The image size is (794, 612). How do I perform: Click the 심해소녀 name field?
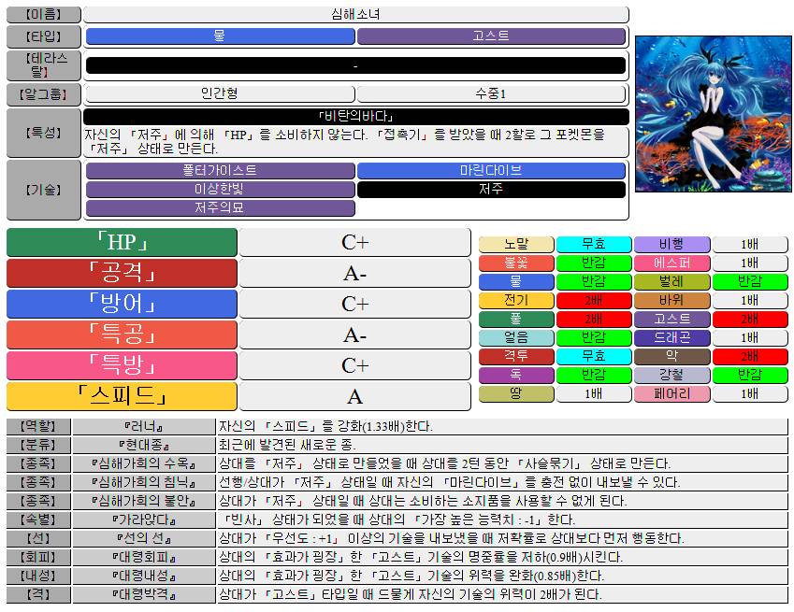tap(355, 15)
